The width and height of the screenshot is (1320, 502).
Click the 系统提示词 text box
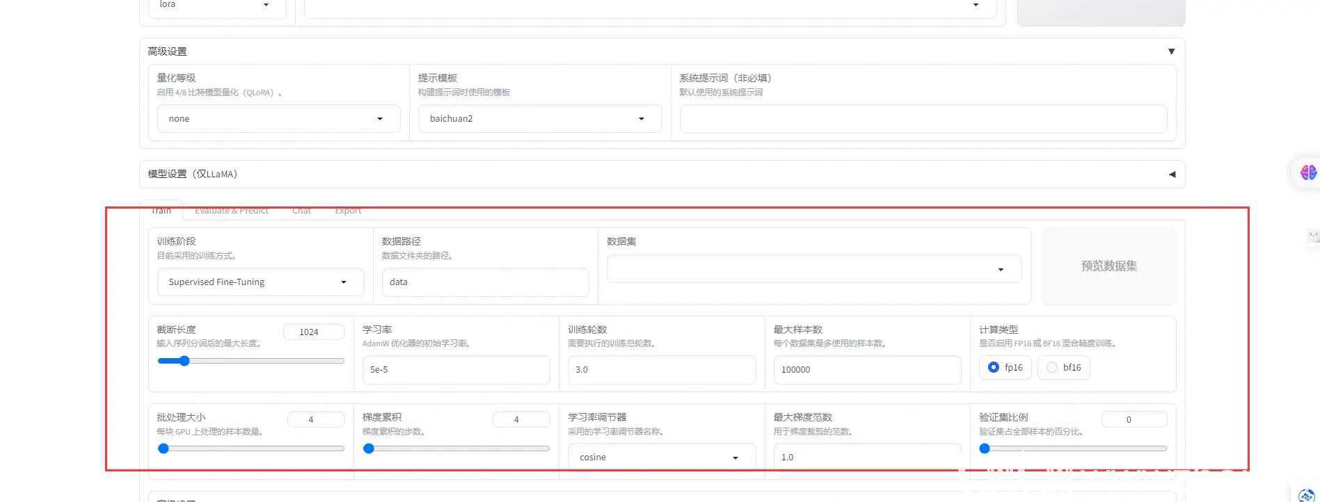point(923,119)
